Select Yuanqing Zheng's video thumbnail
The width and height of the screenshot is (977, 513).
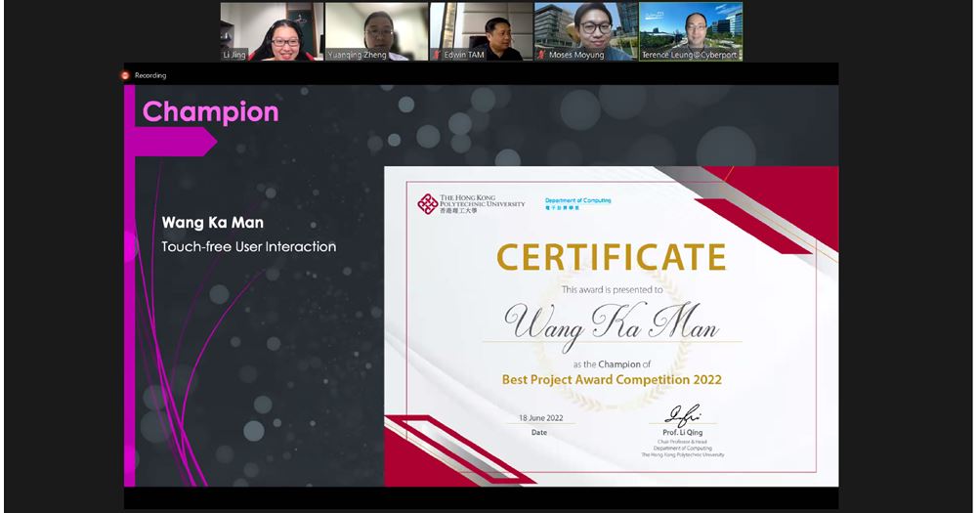coord(376,31)
